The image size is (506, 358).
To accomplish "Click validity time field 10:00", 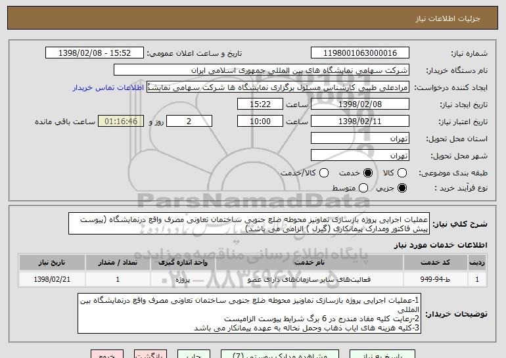I will 260,122.
